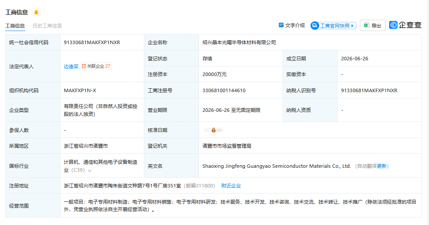Click the 参保人数 label
Screen dimensions: 429x225
tap(19, 130)
